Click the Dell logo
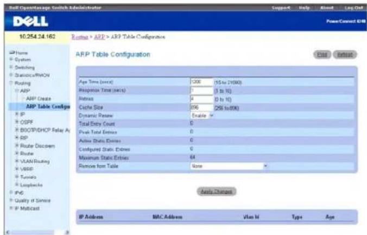Screen dimensions: 367x235 pyautogui.click(x=30, y=22)
